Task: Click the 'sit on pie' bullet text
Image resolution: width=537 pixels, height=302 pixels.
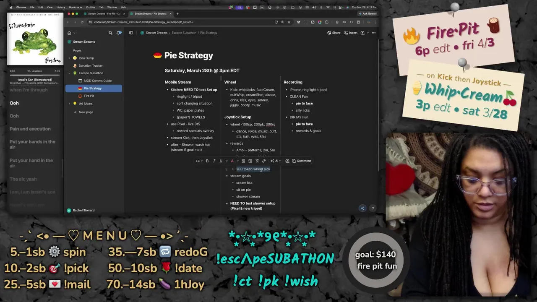Action: tap(243, 190)
